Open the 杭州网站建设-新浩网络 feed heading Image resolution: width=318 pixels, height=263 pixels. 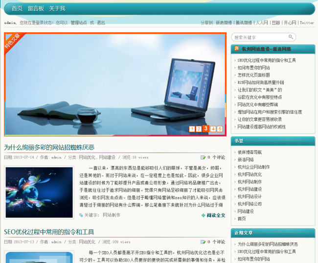(x=267, y=49)
